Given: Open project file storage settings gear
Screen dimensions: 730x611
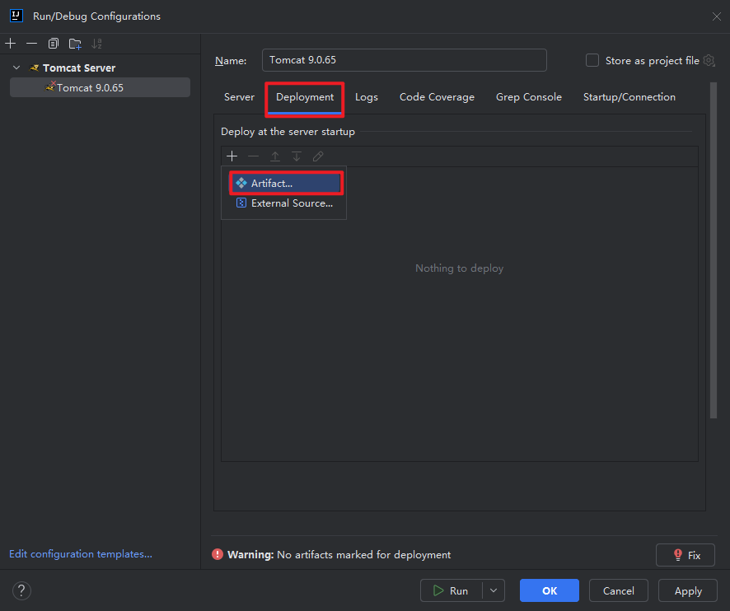Looking at the screenshot, I should [x=709, y=60].
